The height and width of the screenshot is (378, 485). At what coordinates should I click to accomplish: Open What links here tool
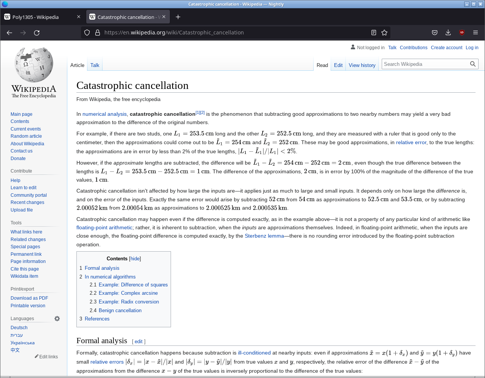click(x=26, y=232)
